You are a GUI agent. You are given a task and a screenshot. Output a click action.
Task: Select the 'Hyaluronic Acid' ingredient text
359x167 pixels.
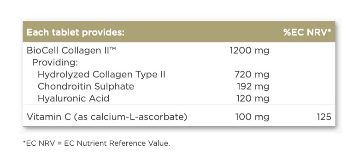pos(73,99)
